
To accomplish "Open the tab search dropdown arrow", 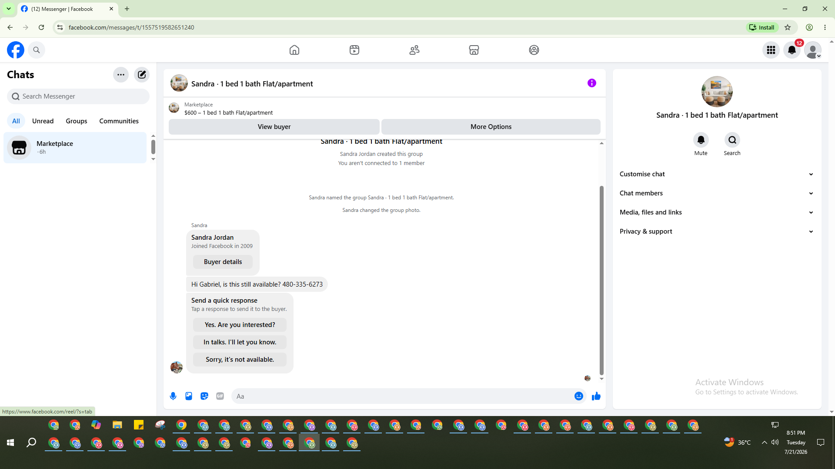I will pyautogui.click(x=9, y=9).
